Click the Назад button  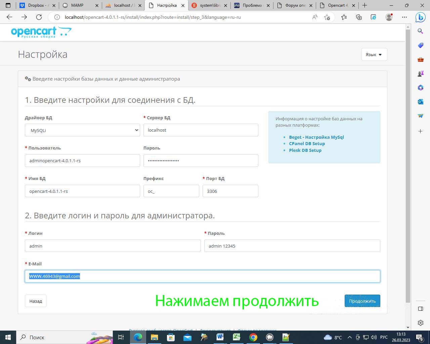coord(36,301)
